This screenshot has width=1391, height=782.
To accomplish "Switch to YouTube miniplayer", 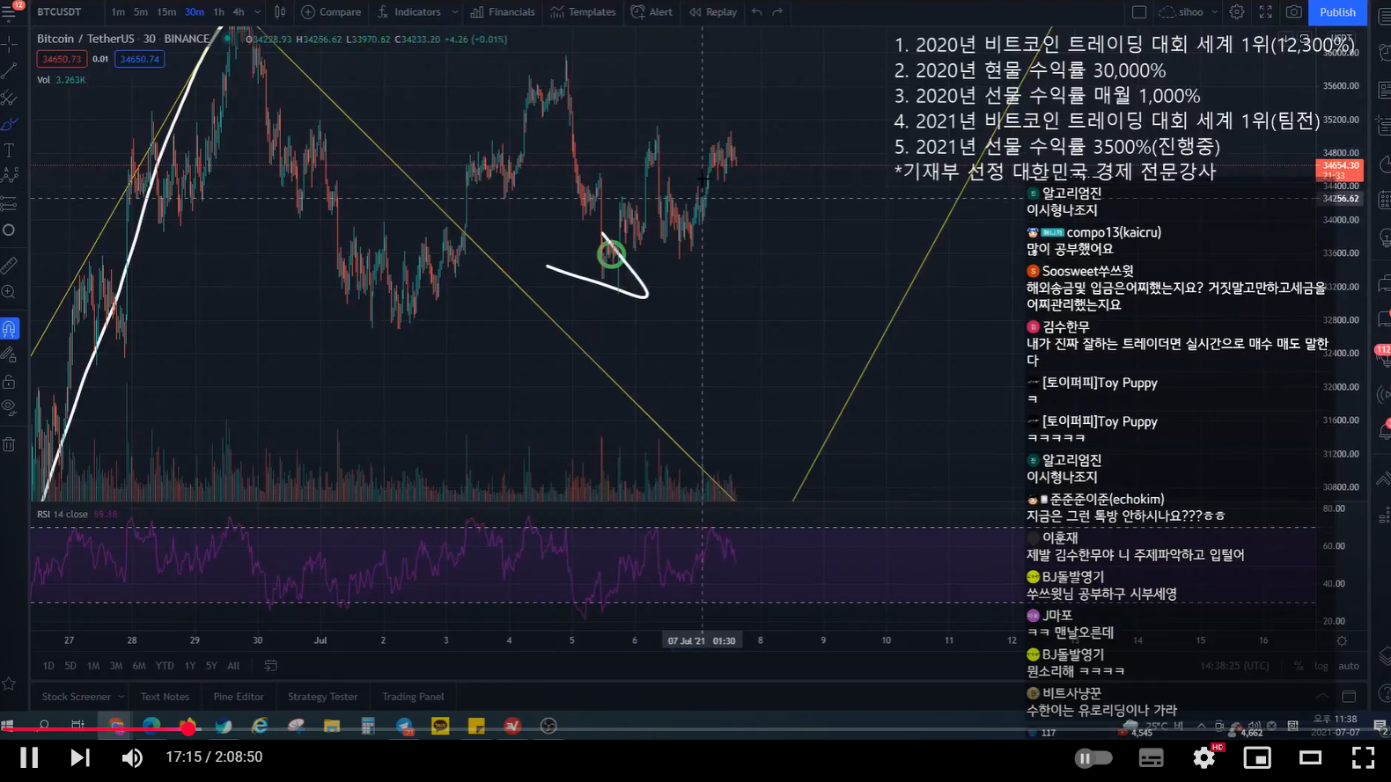I will (x=1257, y=757).
